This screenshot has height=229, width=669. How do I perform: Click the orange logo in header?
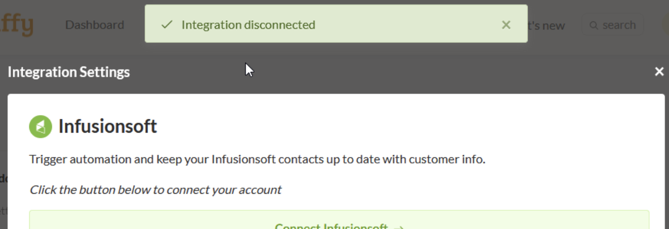coord(17,25)
